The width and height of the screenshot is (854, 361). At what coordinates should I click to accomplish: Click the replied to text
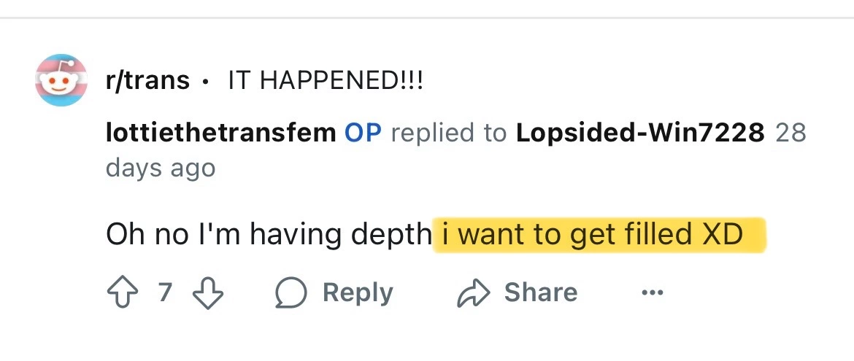[x=449, y=133]
